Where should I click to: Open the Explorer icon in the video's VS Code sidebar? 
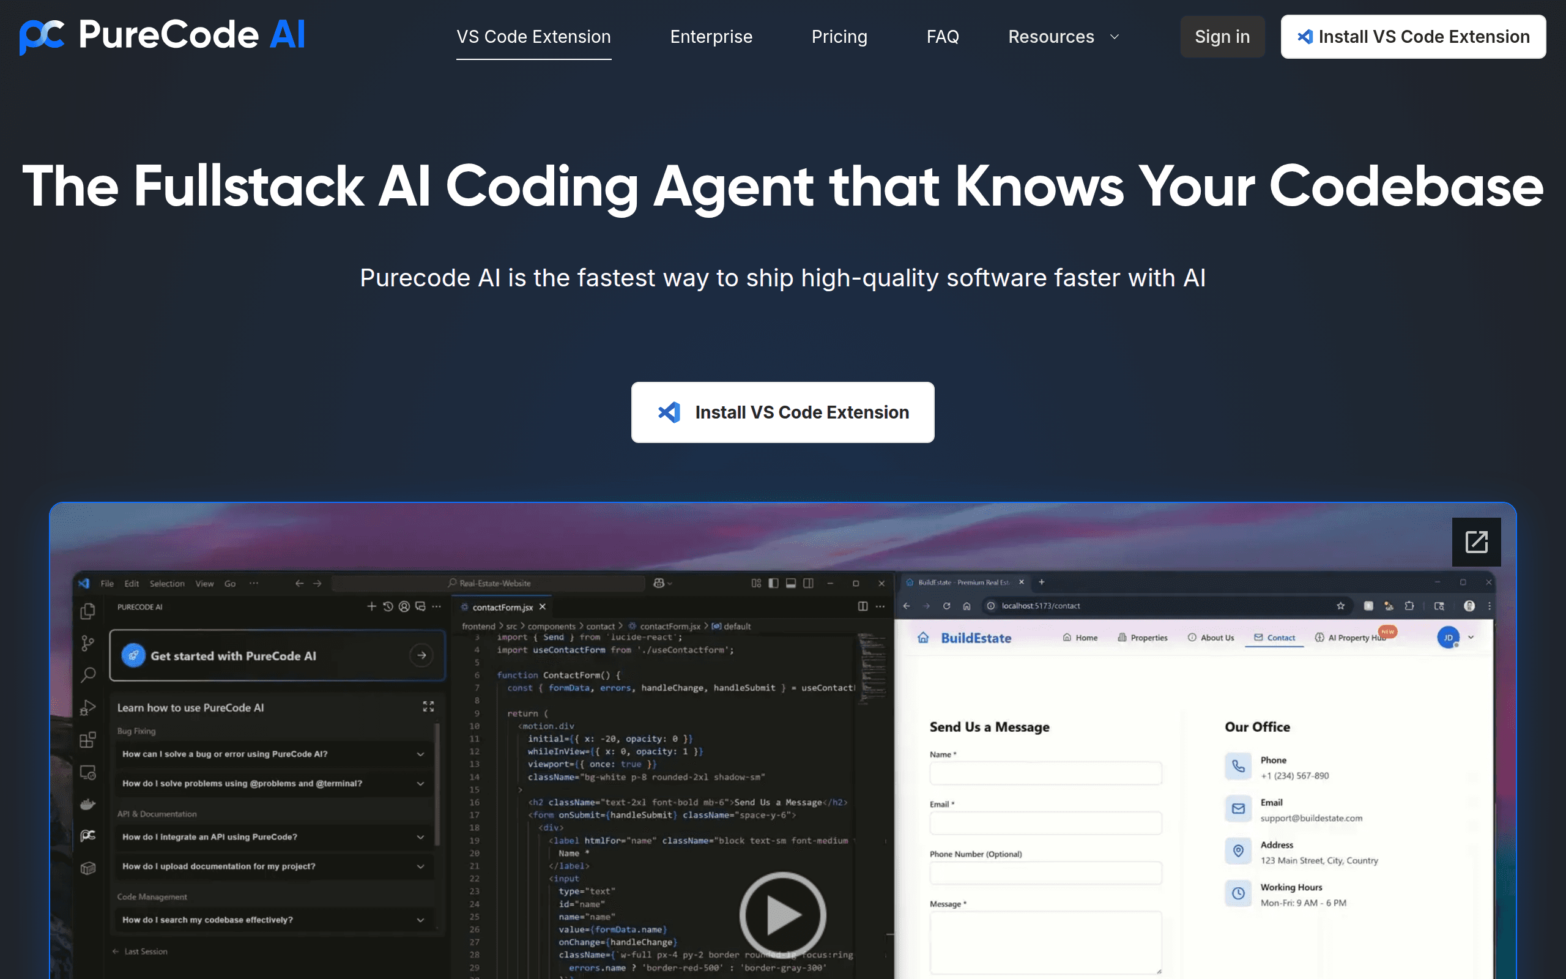pyautogui.click(x=88, y=611)
